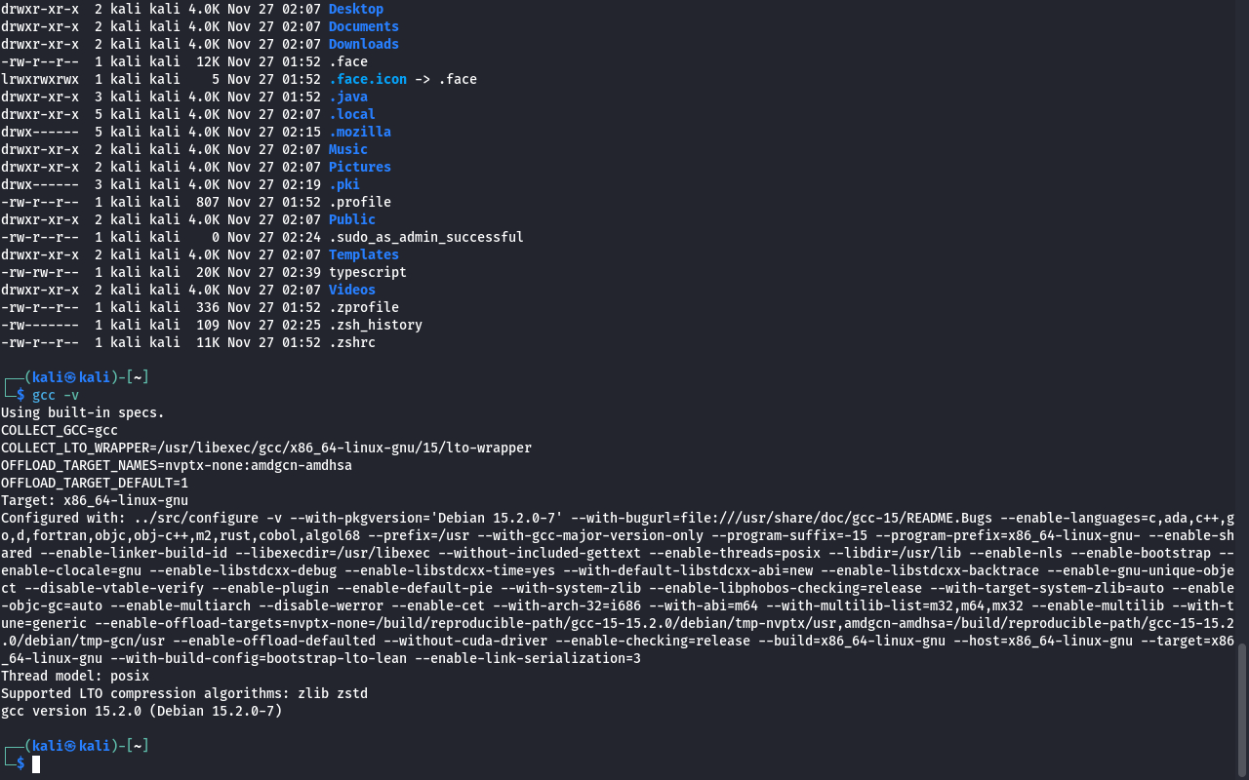Image resolution: width=1249 pixels, height=780 pixels.
Task: Click the .mozilla directory entry
Action: coord(359,132)
